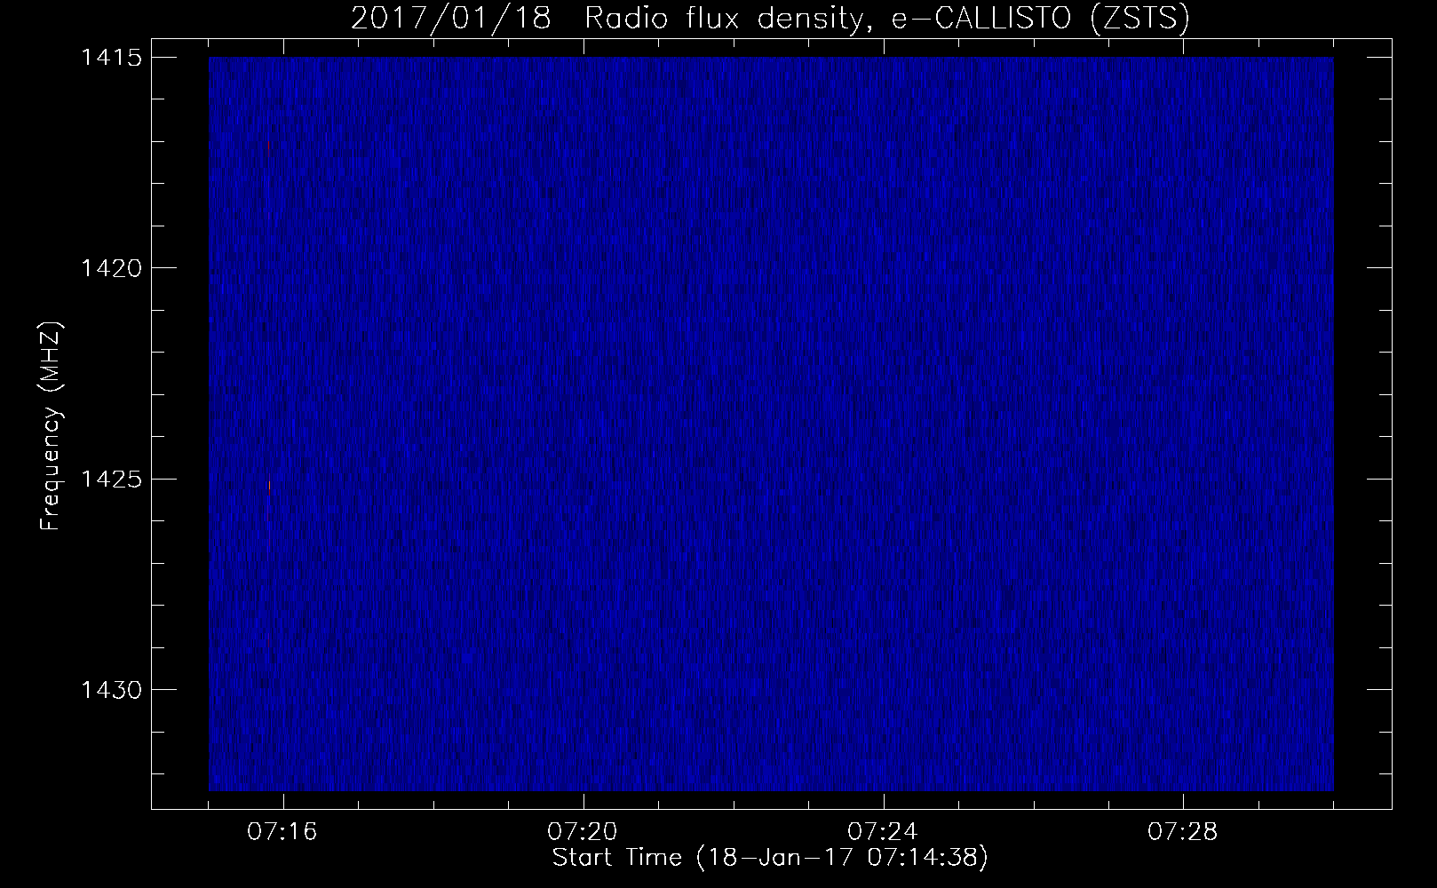Click the 'Start Time (18-Jan-17 07:14:38)' label

(x=769, y=858)
